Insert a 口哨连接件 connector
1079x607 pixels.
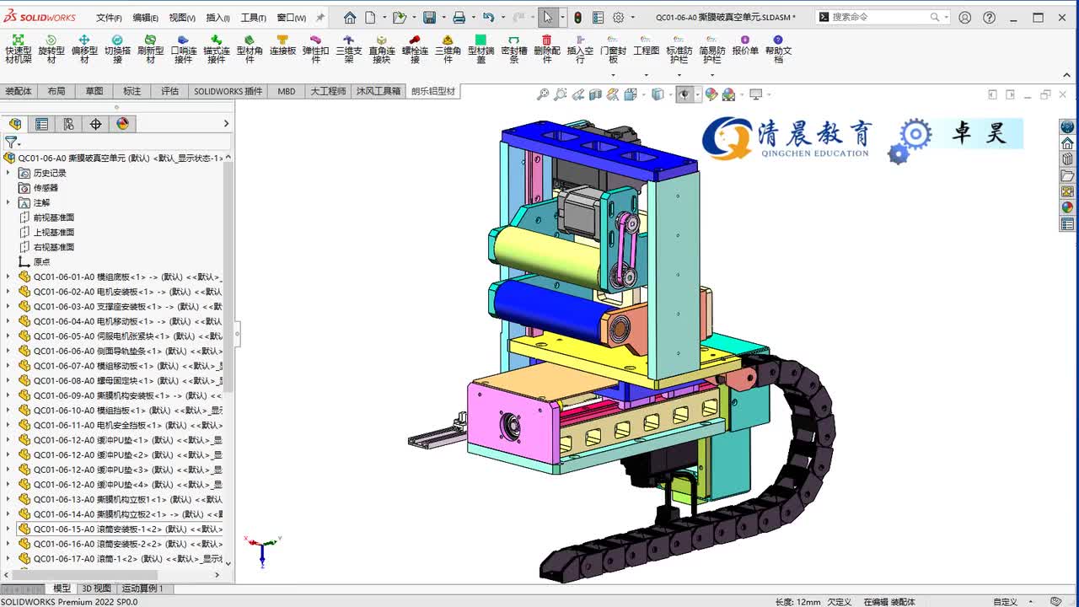tap(183, 49)
